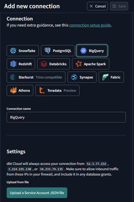Choose the PostgreSQL elephant icon

(x=48, y=51)
